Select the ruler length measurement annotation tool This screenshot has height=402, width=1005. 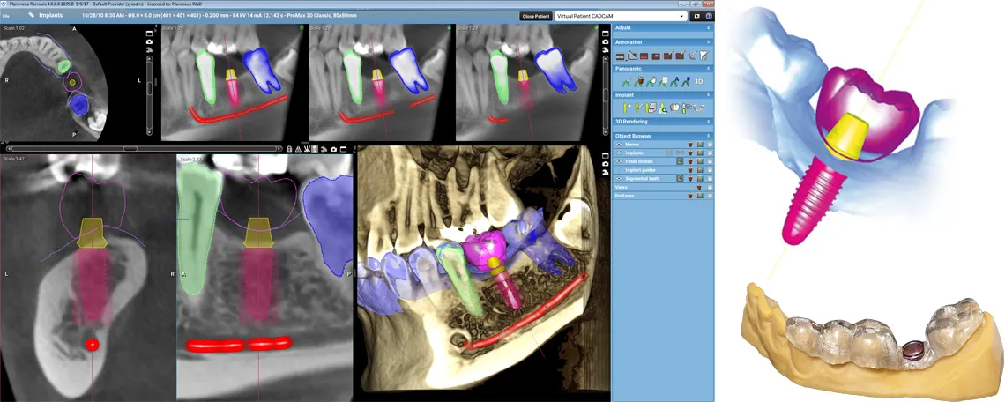(620, 56)
